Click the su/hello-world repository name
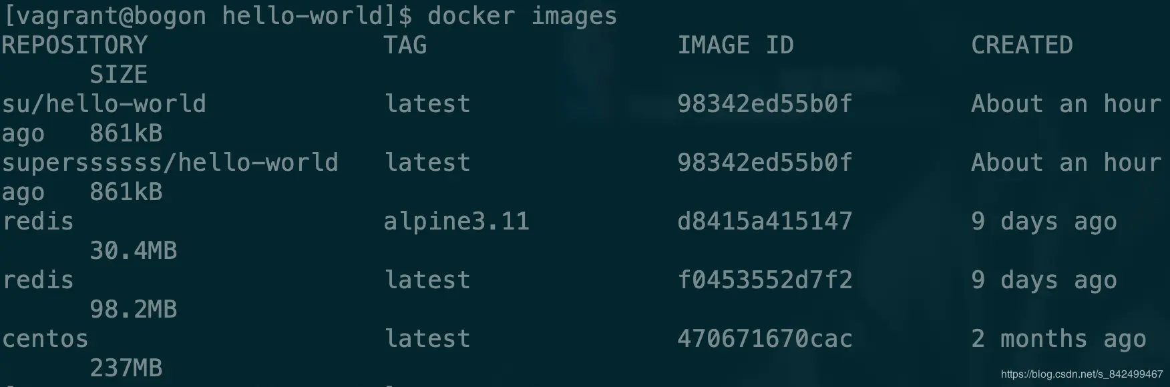This screenshot has width=1170, height=387. tap(104, 103)
